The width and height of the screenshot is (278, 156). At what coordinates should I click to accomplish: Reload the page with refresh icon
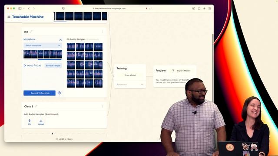coord(149,9)
